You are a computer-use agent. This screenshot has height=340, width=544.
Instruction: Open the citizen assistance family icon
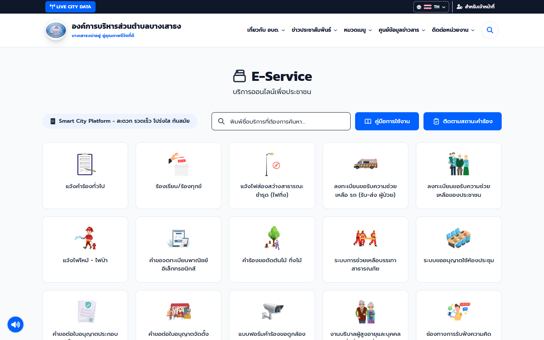(459, 164)
